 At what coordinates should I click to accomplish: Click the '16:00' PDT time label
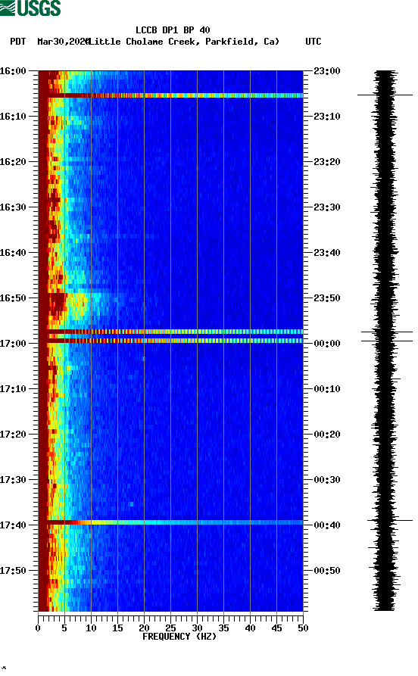[13, 70]
